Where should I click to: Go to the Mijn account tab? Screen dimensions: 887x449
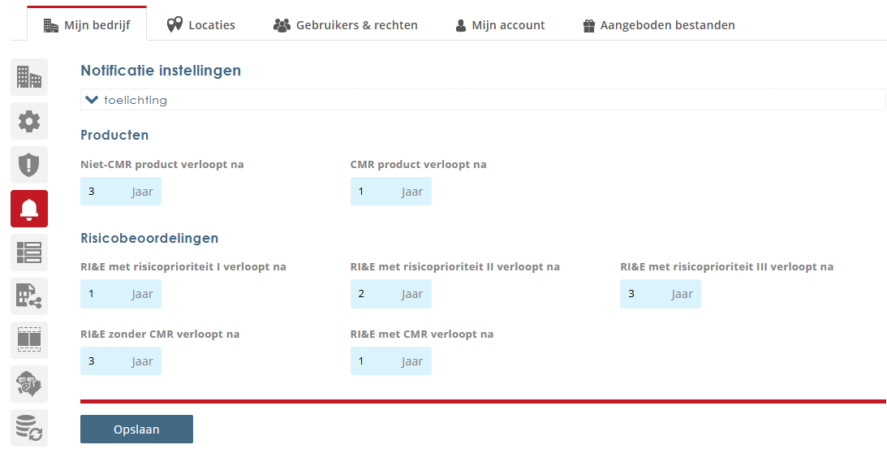[x=500, y=25]
